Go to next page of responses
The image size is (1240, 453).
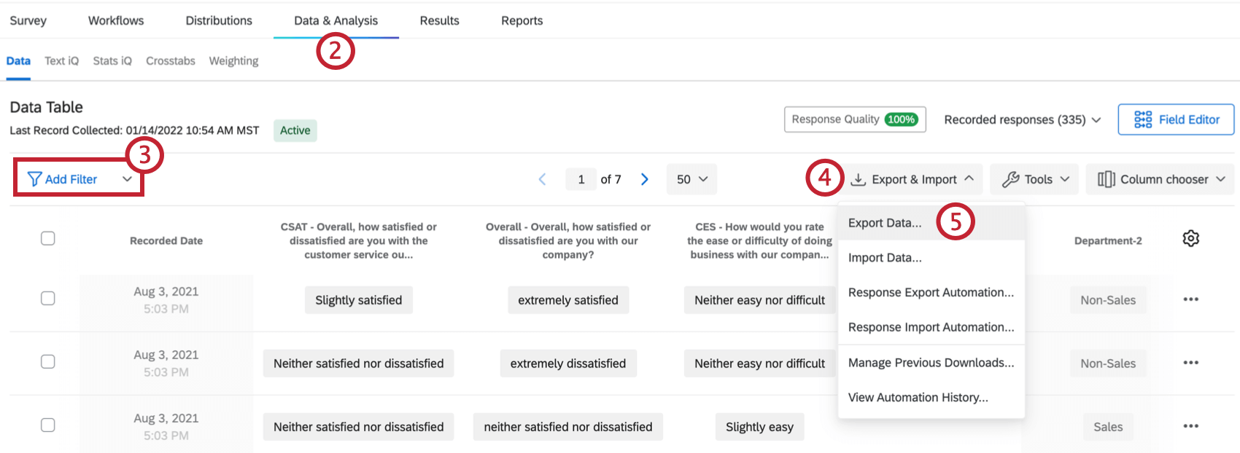645,179
